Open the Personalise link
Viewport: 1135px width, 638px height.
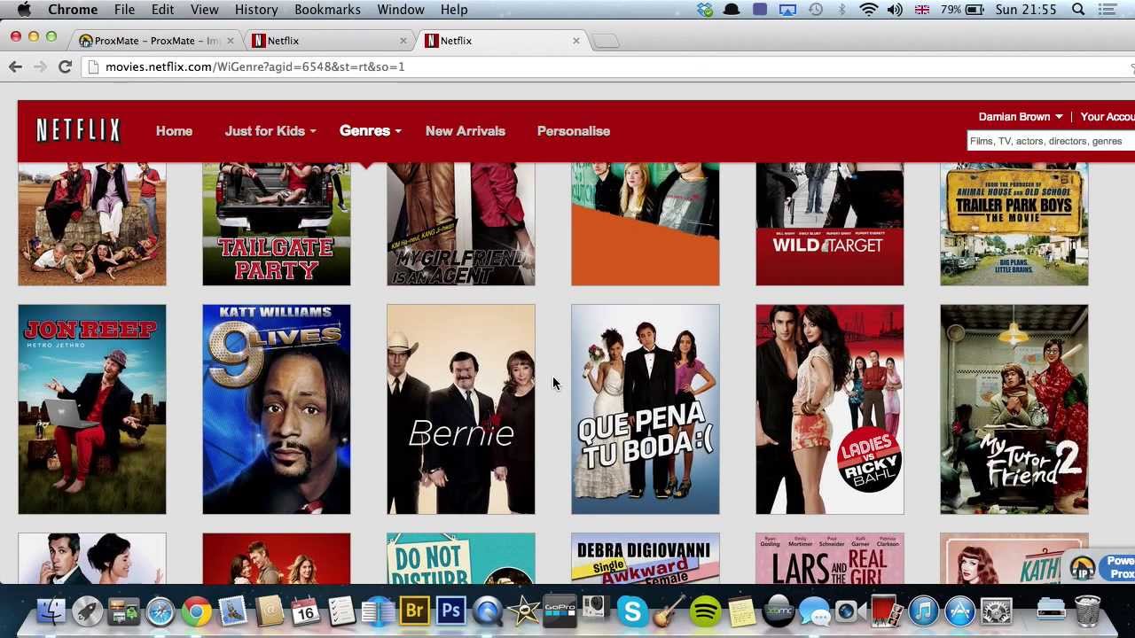click(574, 130)
